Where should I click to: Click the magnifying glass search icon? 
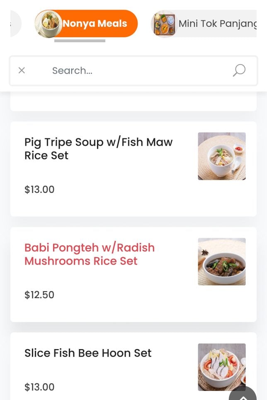(239, 70)
